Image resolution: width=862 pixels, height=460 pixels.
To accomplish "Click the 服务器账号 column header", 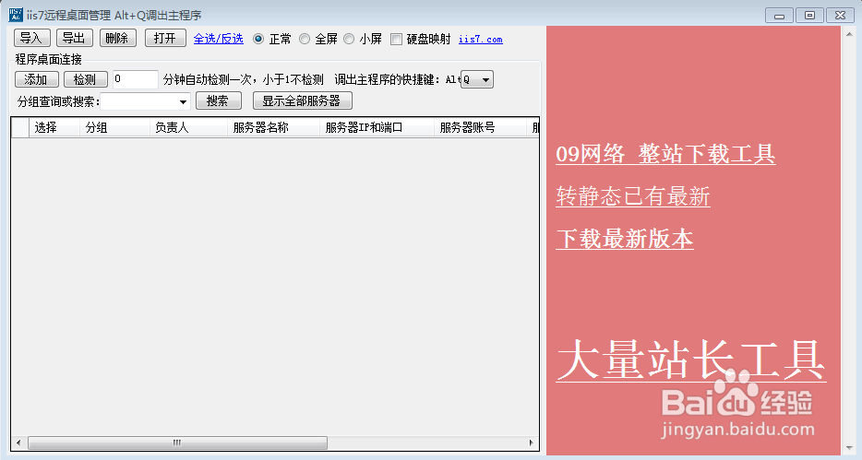I will pyautogui.click(x=480, y=127).
